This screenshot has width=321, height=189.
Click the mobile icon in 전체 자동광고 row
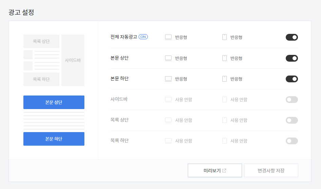coord(225,37)
